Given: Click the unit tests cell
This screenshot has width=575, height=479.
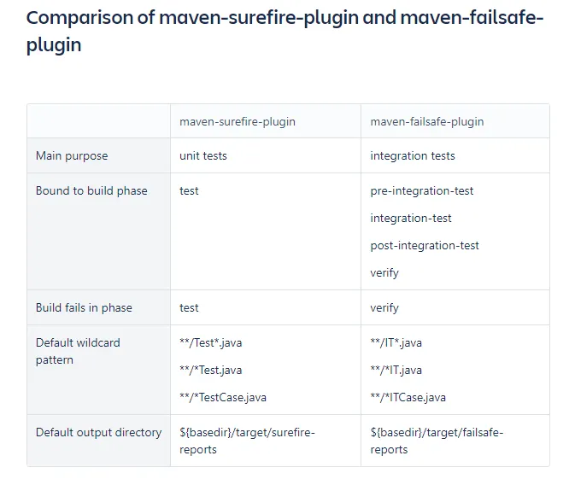Looking at the screenshot, I should click(x=203, y=155).
